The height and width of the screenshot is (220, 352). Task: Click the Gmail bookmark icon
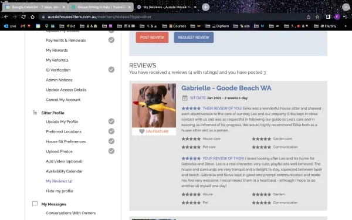23,26
